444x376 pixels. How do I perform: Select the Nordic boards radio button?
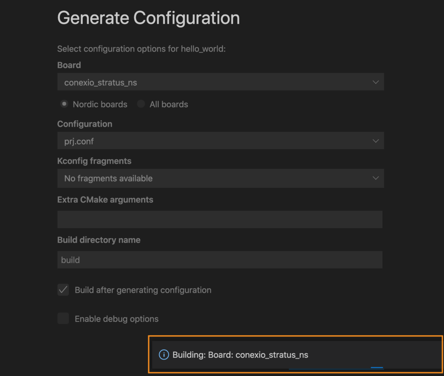(x=64, y=104)
